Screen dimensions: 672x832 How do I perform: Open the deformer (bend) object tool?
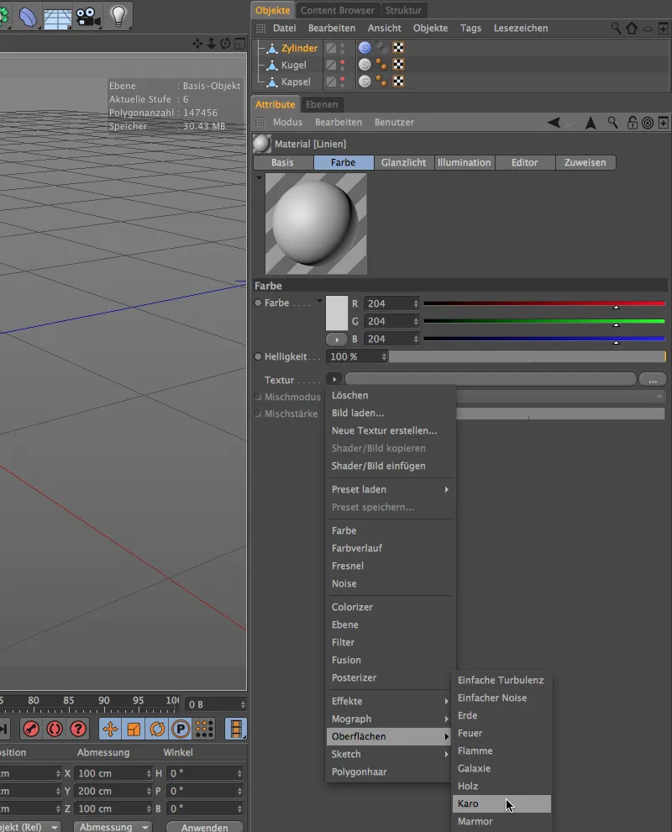28,17
